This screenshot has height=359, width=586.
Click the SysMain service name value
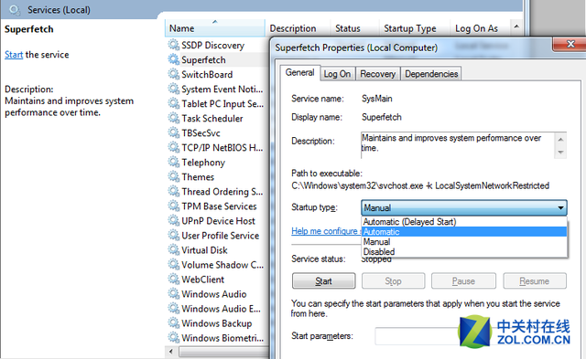click(x=376, y=99)
